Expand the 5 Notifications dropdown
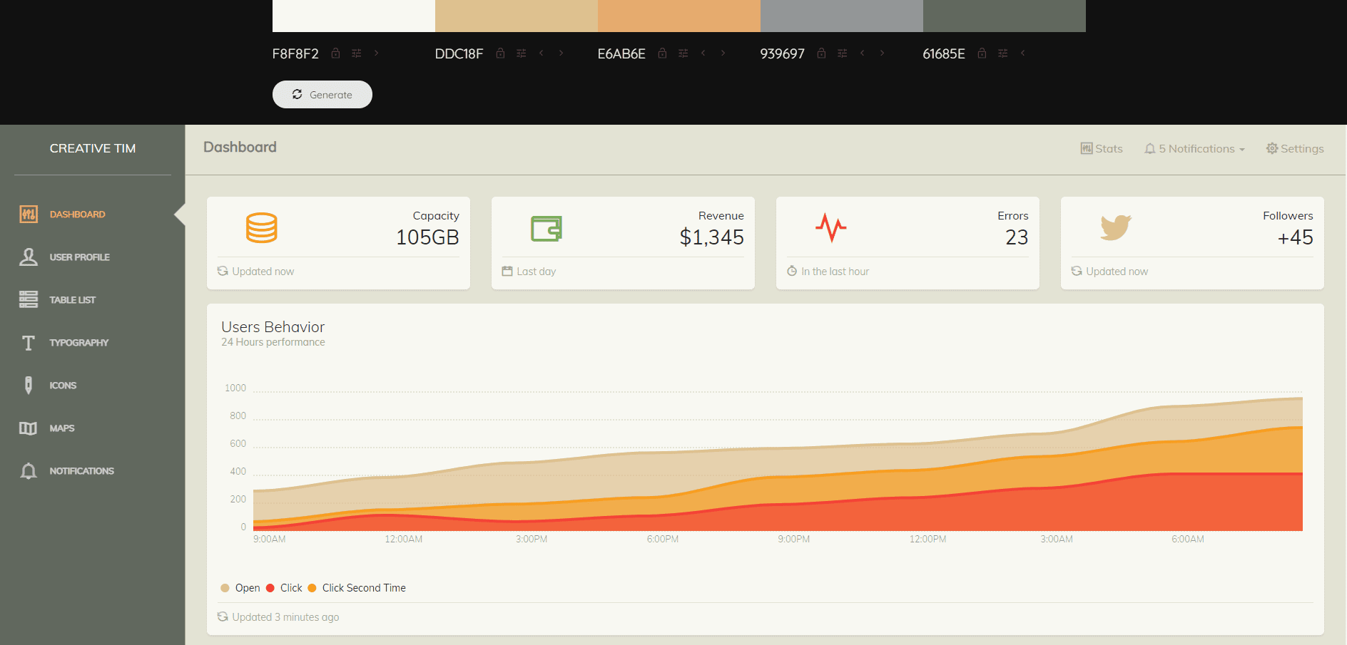Viewport: 1347px width, 645px height. click(1195, 148)
